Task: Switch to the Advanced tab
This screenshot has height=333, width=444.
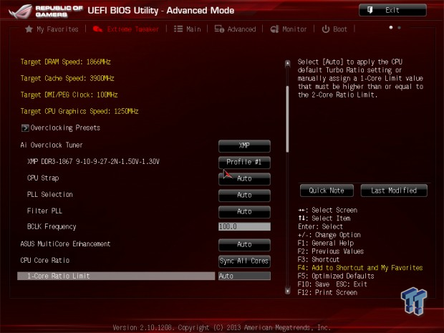Action: [x=235, y=29]
